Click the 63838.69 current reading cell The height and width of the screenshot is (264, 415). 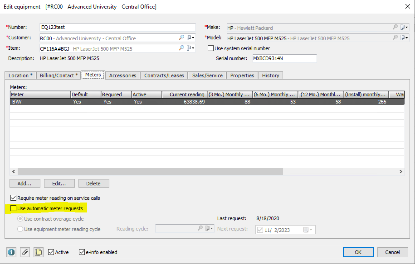[194, 102]
